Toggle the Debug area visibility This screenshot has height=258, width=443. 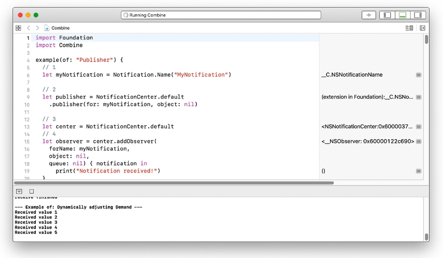click(x=403, y=15)
